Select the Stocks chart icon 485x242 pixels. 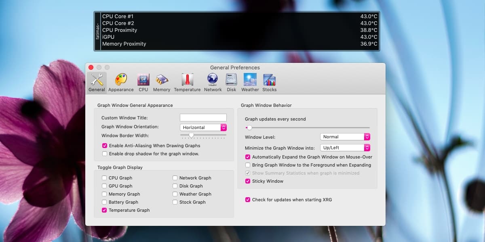pos(269,79)
